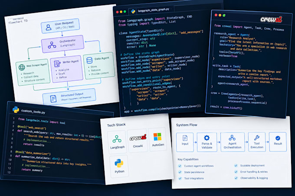Toggle the Tool integrations checkmark

(x=180, y=178)
